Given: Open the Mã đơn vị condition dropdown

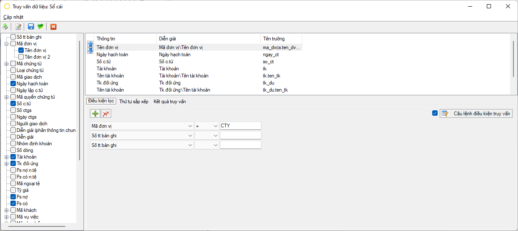Looking at the screenshot, I should pos(190,126).
